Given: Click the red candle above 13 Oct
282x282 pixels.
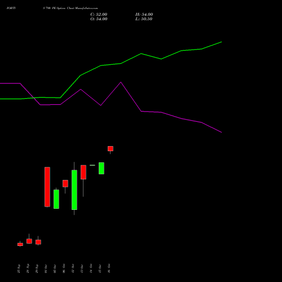Looking at the screenshot, I should [x=83, y=172].
